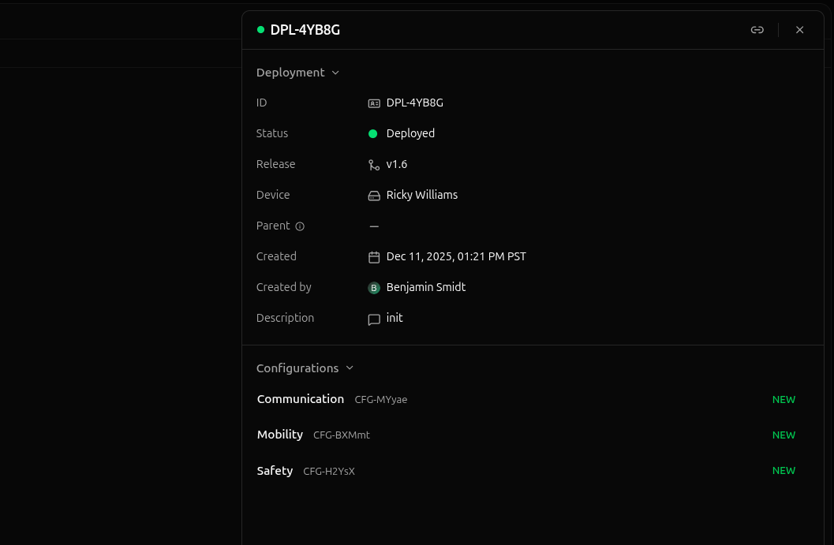The image size is (834, 545).
Task: Click the device icon beside Ricky Williams
Action: pyautogui.click(x=374, y=196)
